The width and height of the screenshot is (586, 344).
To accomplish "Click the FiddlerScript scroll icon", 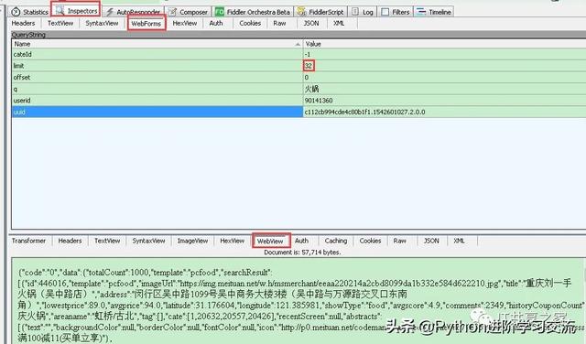I will coord(301,12).
